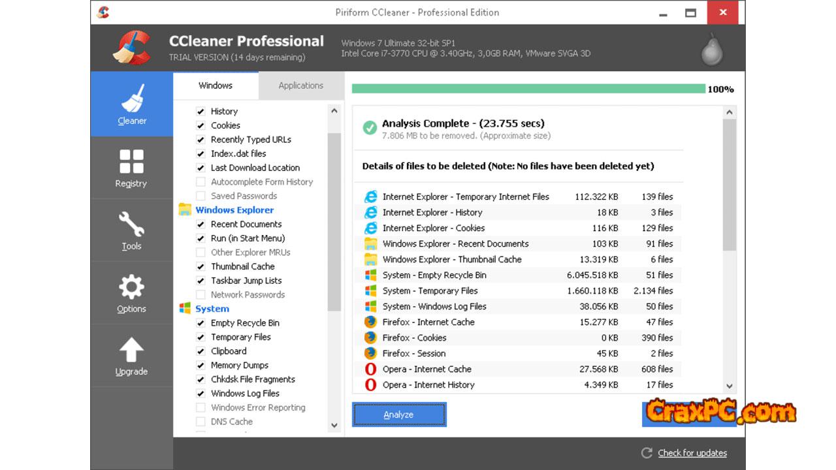836x470 pixels.
Task: Open the Check for updates link
Action: [692, 453]
